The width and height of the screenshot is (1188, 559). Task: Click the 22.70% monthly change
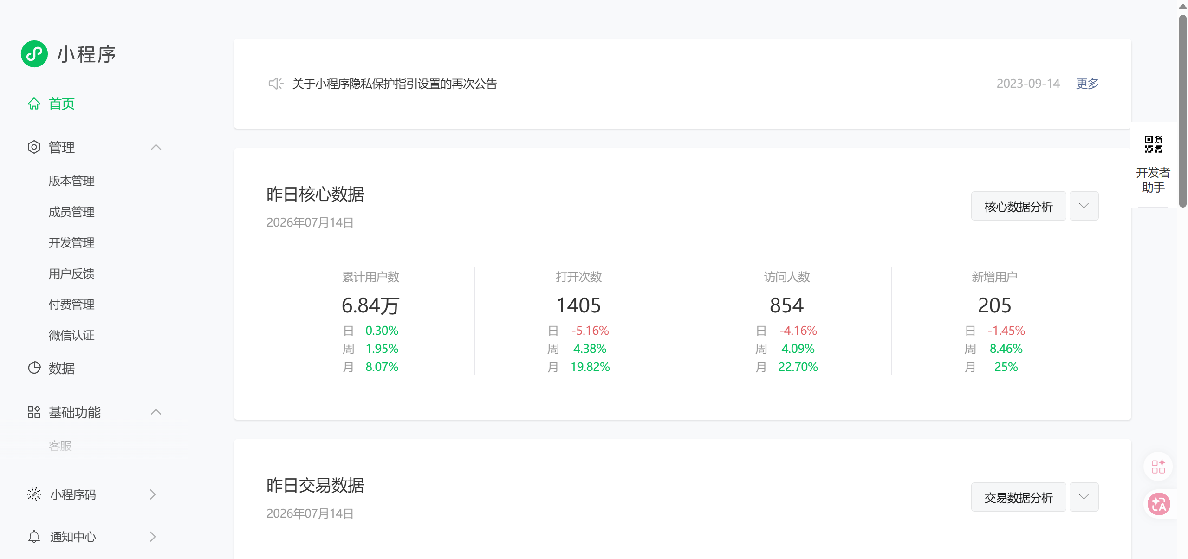point(798,367)
